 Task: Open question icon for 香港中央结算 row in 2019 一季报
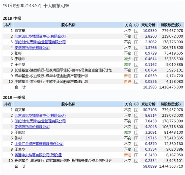(136, 155)
